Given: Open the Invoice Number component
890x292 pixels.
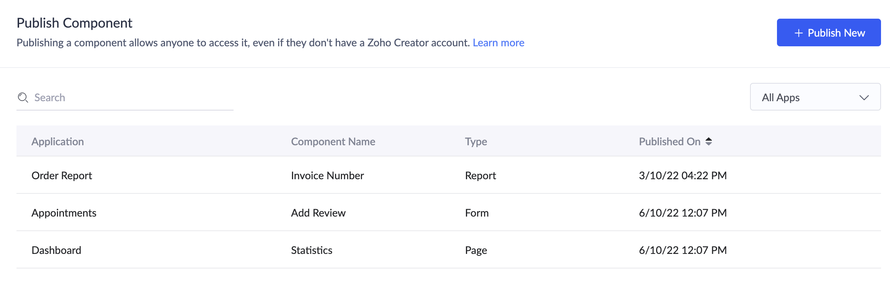Looking at the screenshot, I should [327, 175].
